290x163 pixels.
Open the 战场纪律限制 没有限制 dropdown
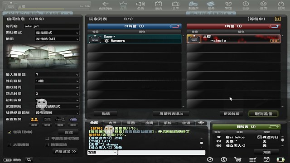pyautogui.click(x=57, y=113)
